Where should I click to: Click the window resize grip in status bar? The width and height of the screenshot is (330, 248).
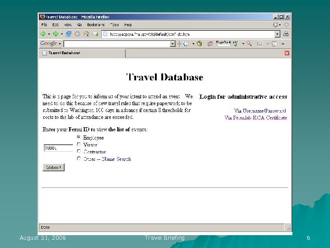(x=289, y=228)
